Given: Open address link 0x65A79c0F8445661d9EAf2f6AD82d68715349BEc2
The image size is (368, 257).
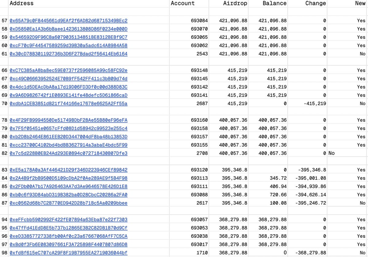Looking at the screenshot, I should pos(68,21).
